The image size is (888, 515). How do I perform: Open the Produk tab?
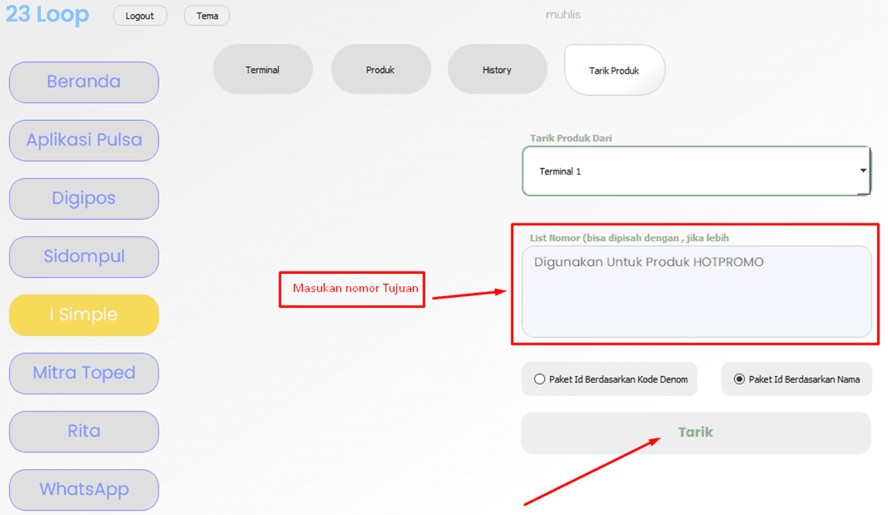[x=381, y=70]
